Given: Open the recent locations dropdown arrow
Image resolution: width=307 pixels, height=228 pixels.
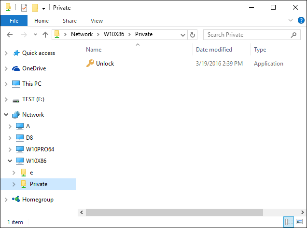Looking at the screenshot, I should 35,35.
